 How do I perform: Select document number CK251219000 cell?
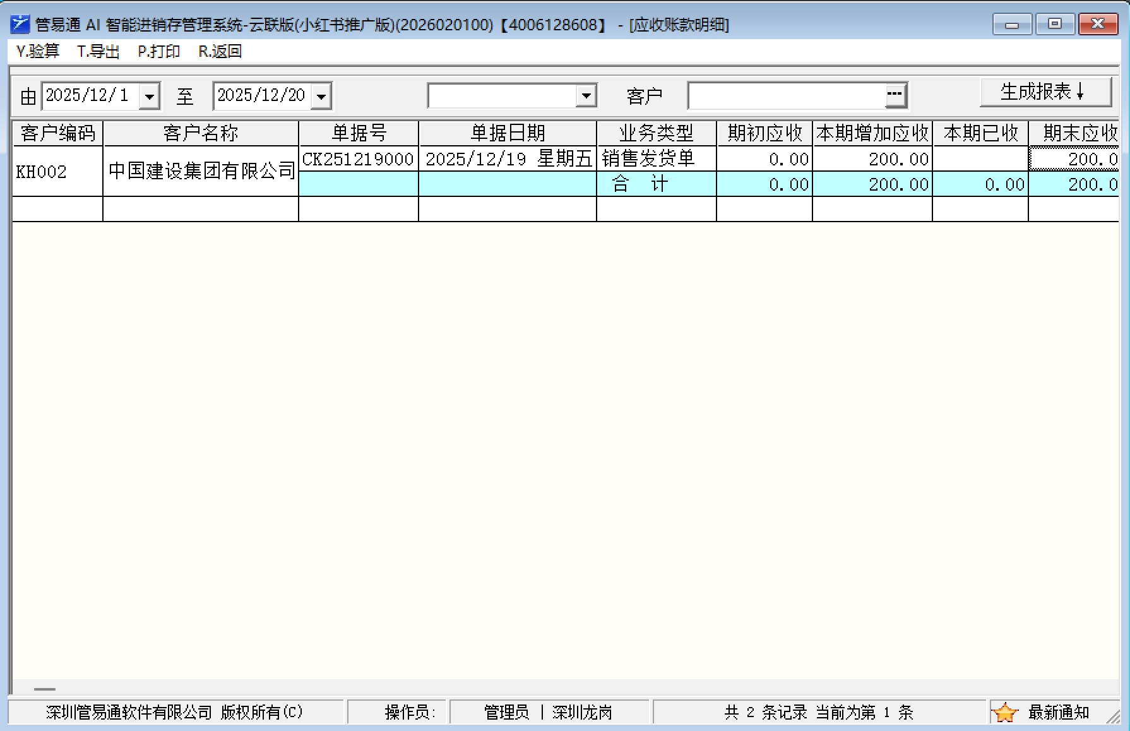(358, 159)
